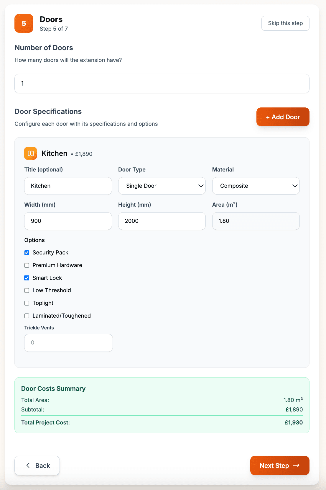Click the orange step 5 badge
326x490 pixels.
pos(24,23)
